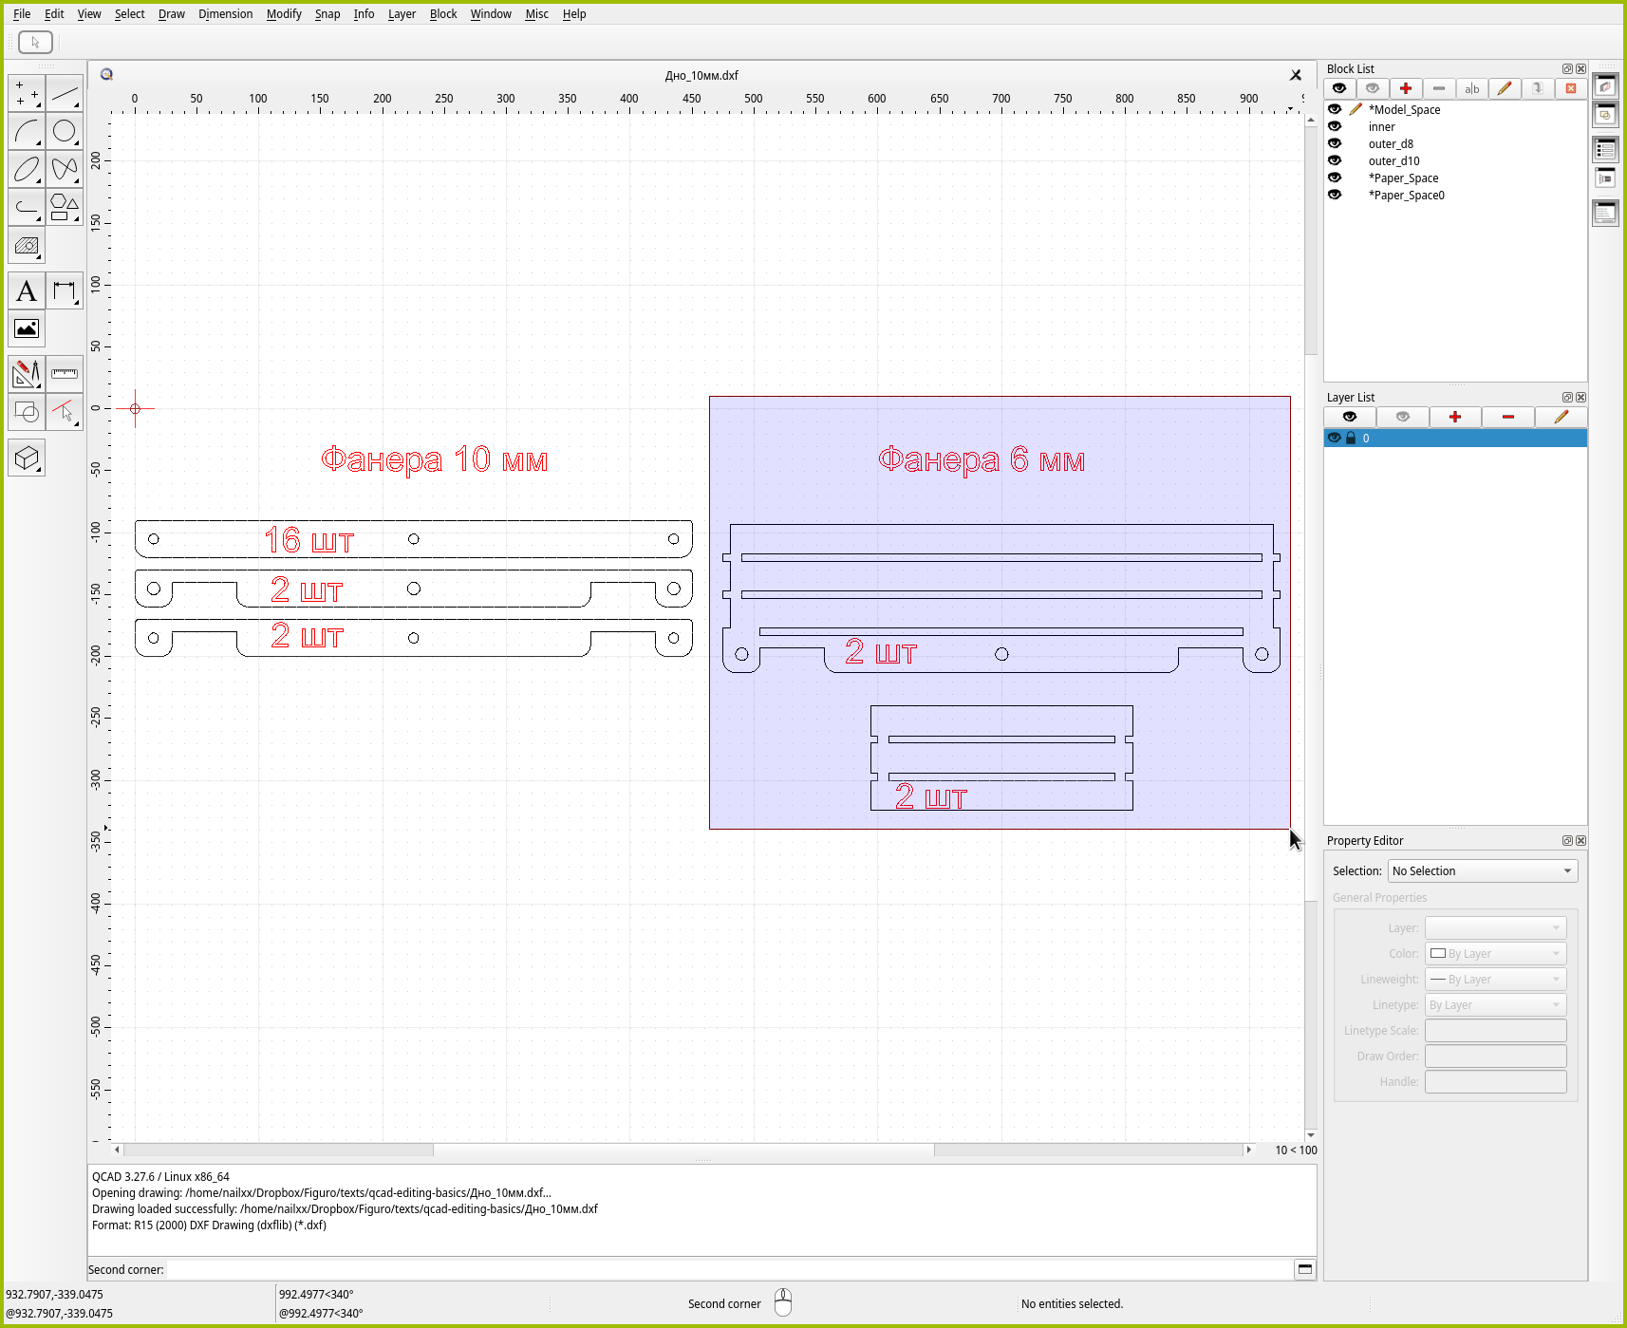Hide the outer_d8 block
This screenshot has height=1328, width=1627.
coord(1335,144)
